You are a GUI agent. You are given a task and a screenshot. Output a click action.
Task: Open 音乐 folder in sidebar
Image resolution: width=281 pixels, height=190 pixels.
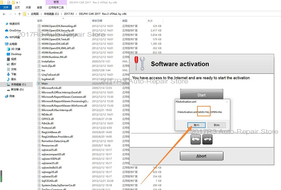(12, 79)
